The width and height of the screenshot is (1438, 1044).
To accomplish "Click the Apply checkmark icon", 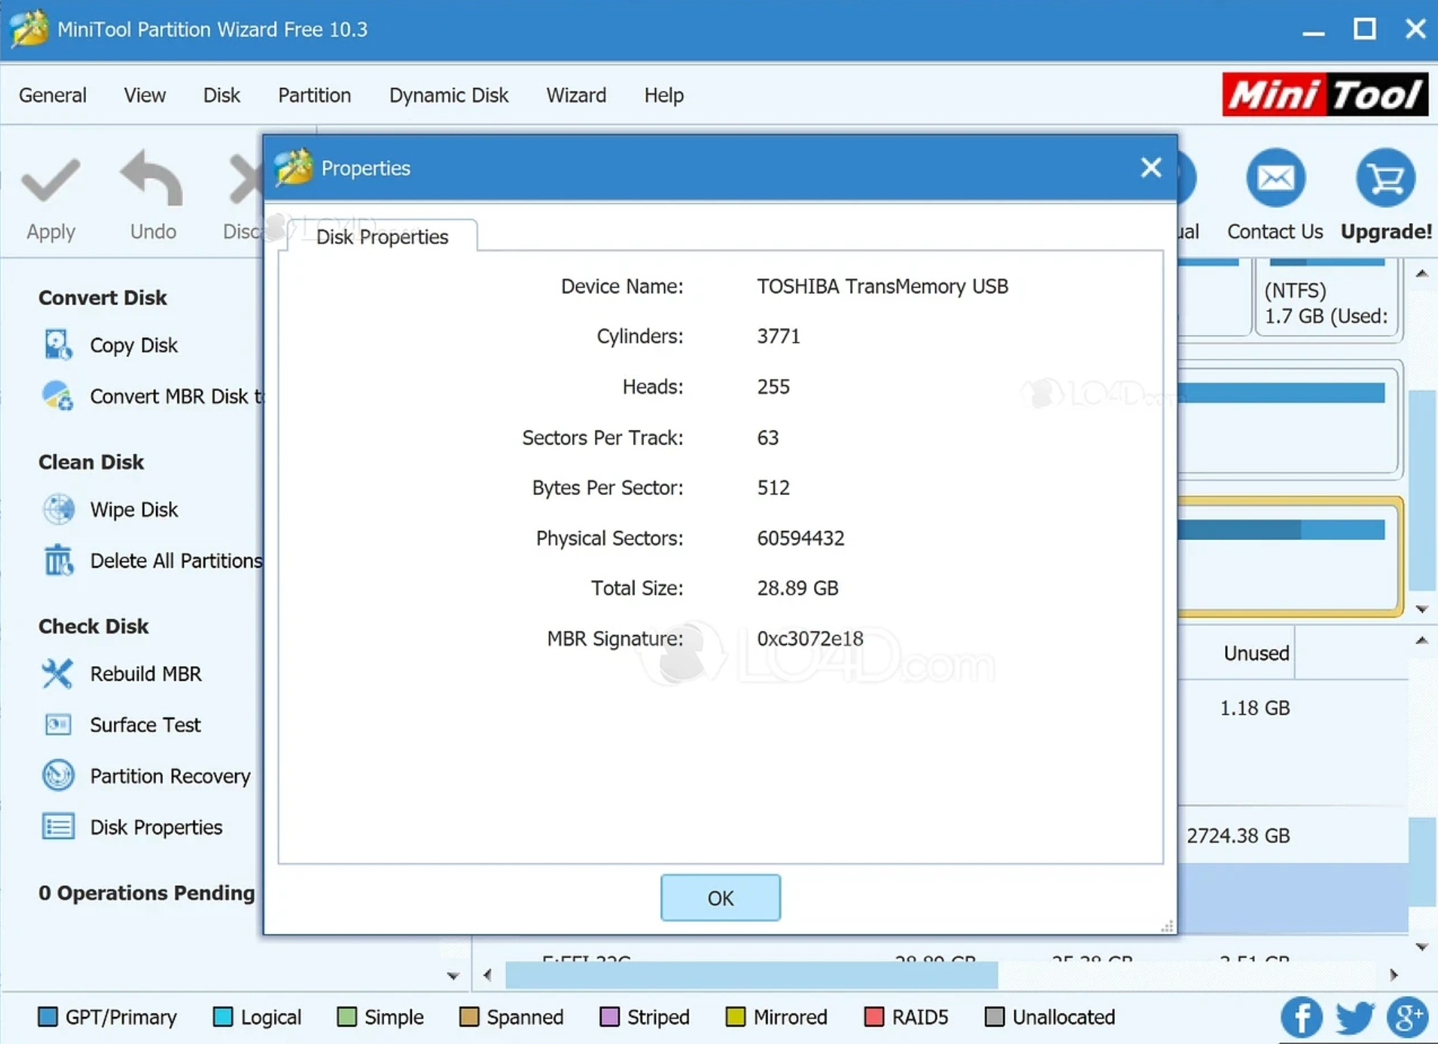I will click(51, 180).
